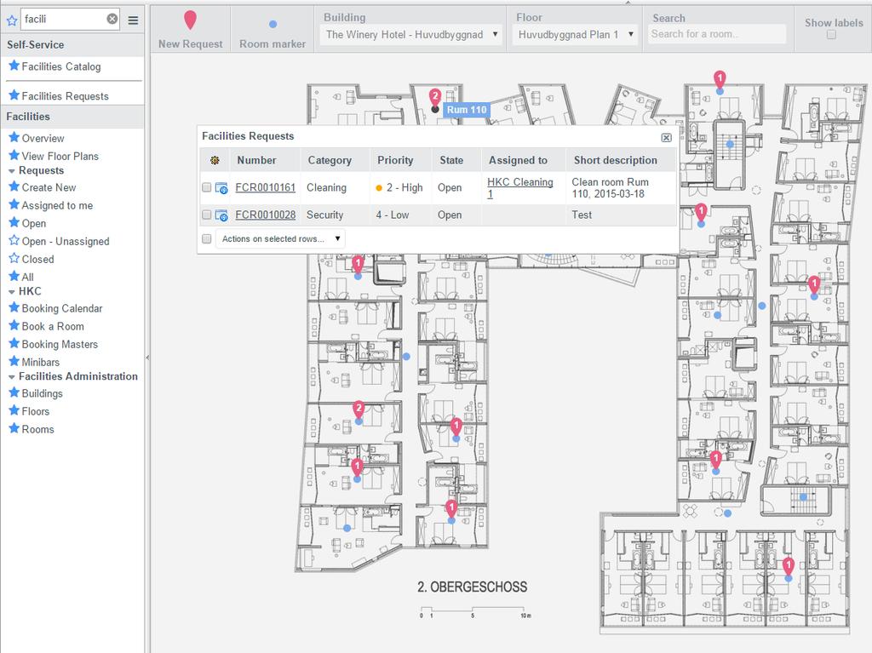The height and width of the screenshot is (653, 872).
Task: Collapse the left navigation pane handle
Action: pyautogui.click(x=147, y=357)
